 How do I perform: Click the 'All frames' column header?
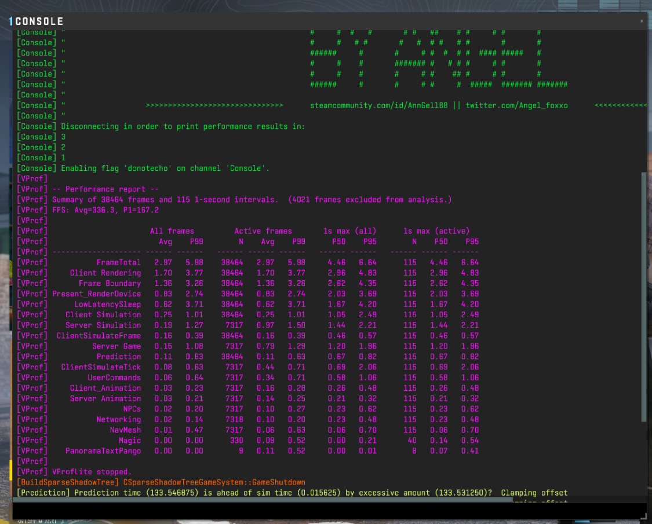click(x=172, y=231)
